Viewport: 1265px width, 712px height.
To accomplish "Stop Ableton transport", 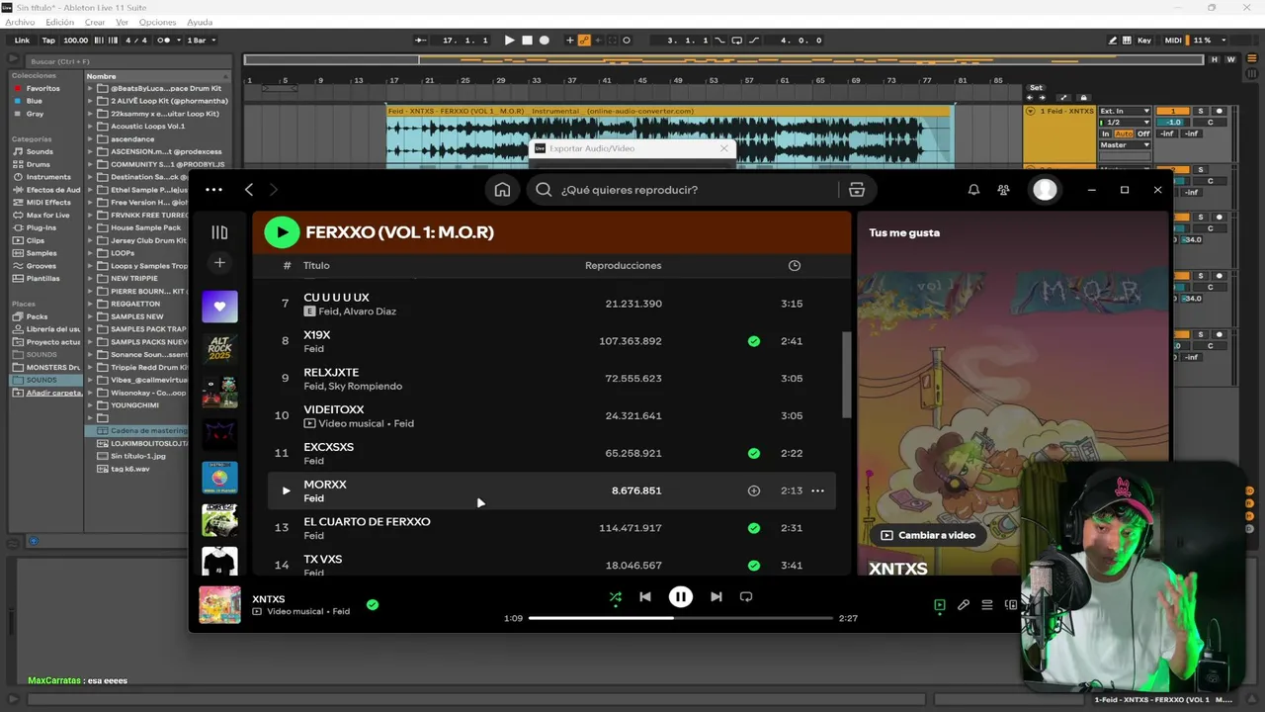I will (x=527, y=41).
